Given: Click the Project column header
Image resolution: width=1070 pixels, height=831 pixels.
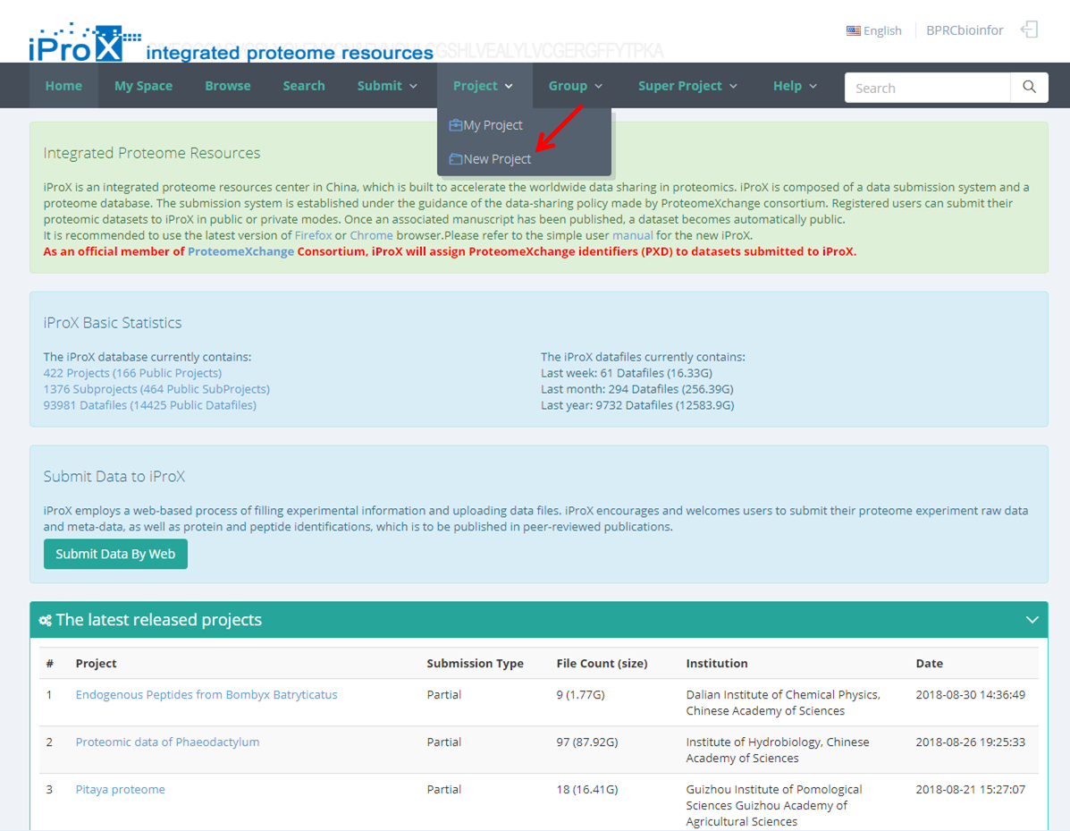Looking at the screenshot, I should tap(97, 663).
